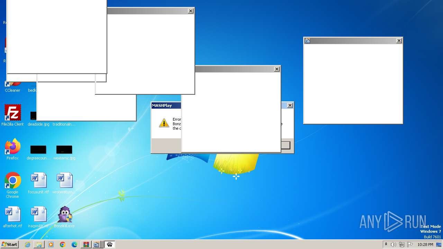Launch Chrome from the taskbar
This screenshot has height=249, width=443.
(x=63, y=245)
